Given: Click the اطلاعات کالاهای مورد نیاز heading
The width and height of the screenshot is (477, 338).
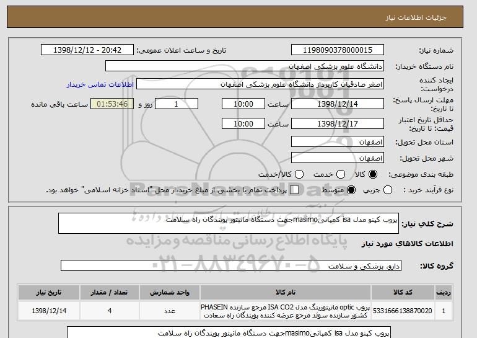Looking at the screenshot, I should tap(408, 244).
